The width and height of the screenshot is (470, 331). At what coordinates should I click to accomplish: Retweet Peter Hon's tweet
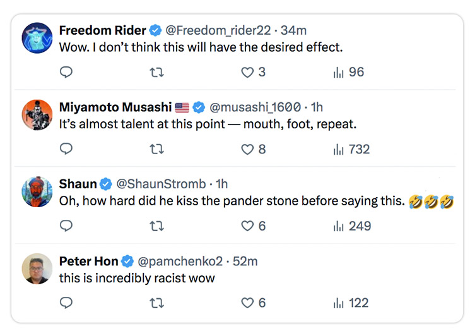pos(156,303)
